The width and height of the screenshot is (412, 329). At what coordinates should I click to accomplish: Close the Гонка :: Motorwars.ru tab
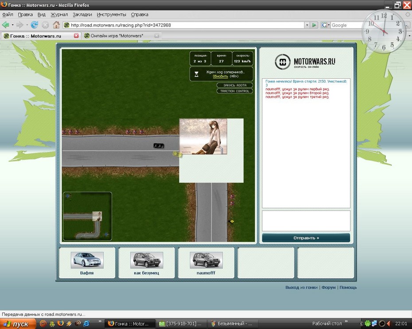(76, 36)
